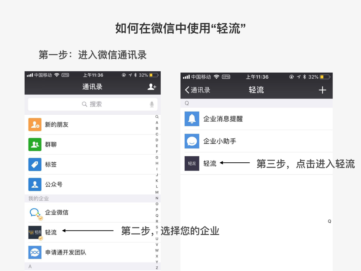Tap the plus icon in 轻流 header
The height and width of the screenshot is (271, 361).
click(322, 90)
